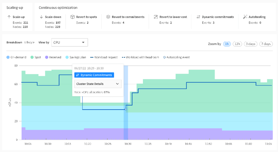Viewport: 278px width, 152px height.
Task: Click the Dynamic commitments label in summary
Action: click(218, 17)
